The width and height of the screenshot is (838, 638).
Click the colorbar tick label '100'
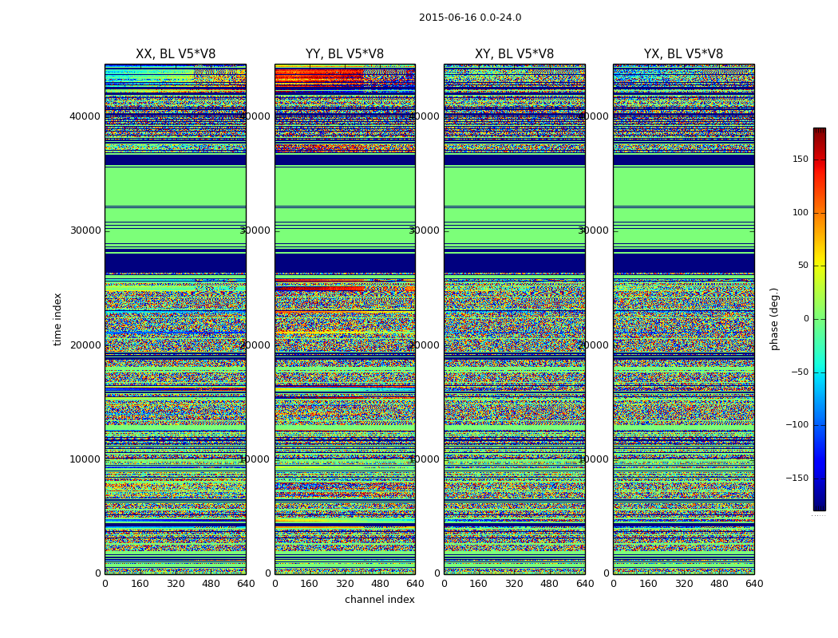[800, 212]
